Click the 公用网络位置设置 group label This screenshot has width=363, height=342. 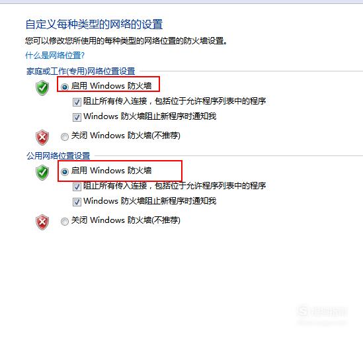click(58, 156)
